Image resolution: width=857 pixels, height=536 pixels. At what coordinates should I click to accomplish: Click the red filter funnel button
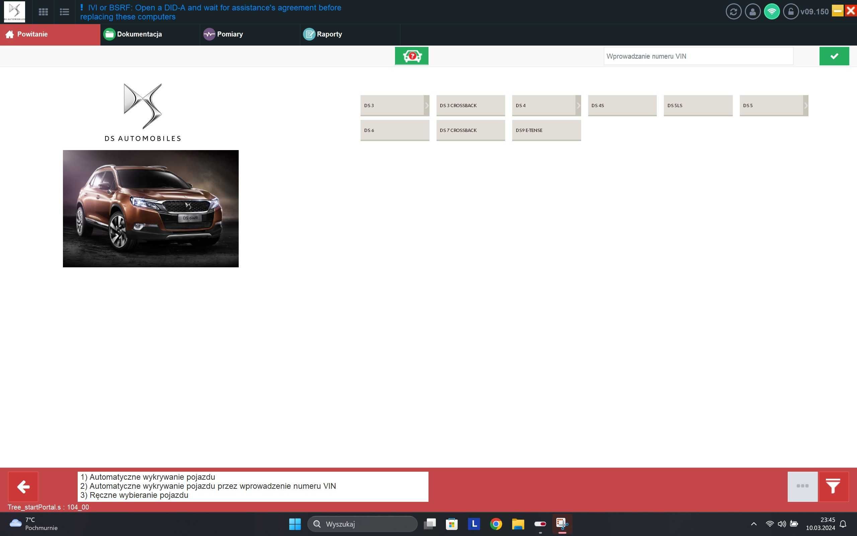click(833, 486)
